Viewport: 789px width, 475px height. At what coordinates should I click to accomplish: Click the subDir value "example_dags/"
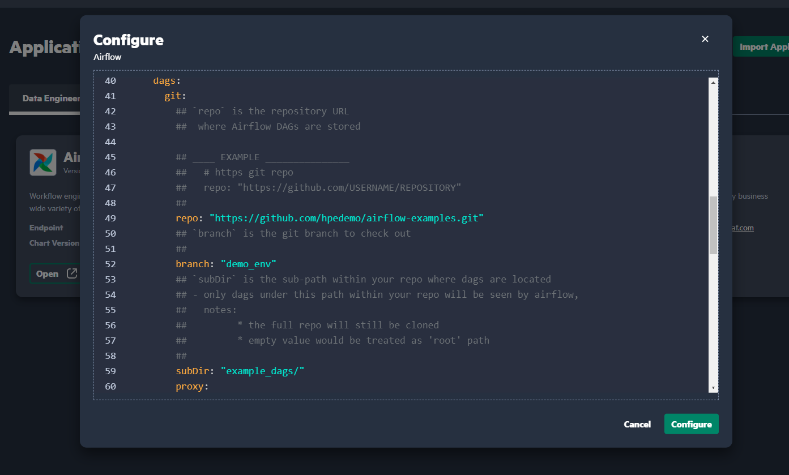pos(264,371)
